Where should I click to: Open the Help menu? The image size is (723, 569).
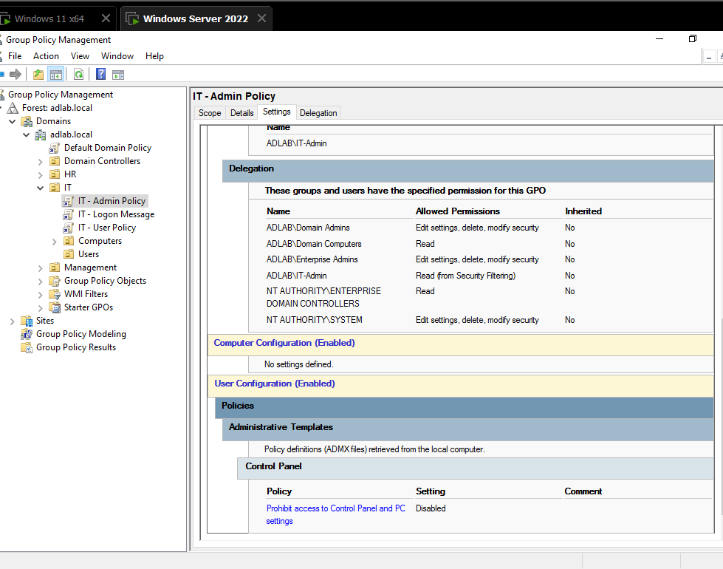154,56
